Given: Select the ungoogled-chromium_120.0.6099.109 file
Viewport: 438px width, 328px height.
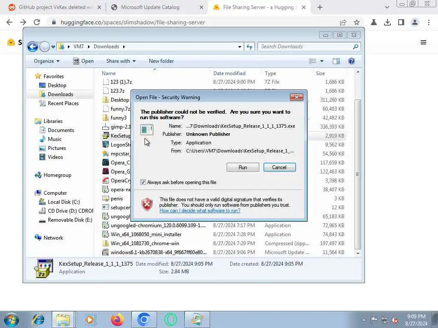Looking at the screenshot, I should (x=158, y=225).
